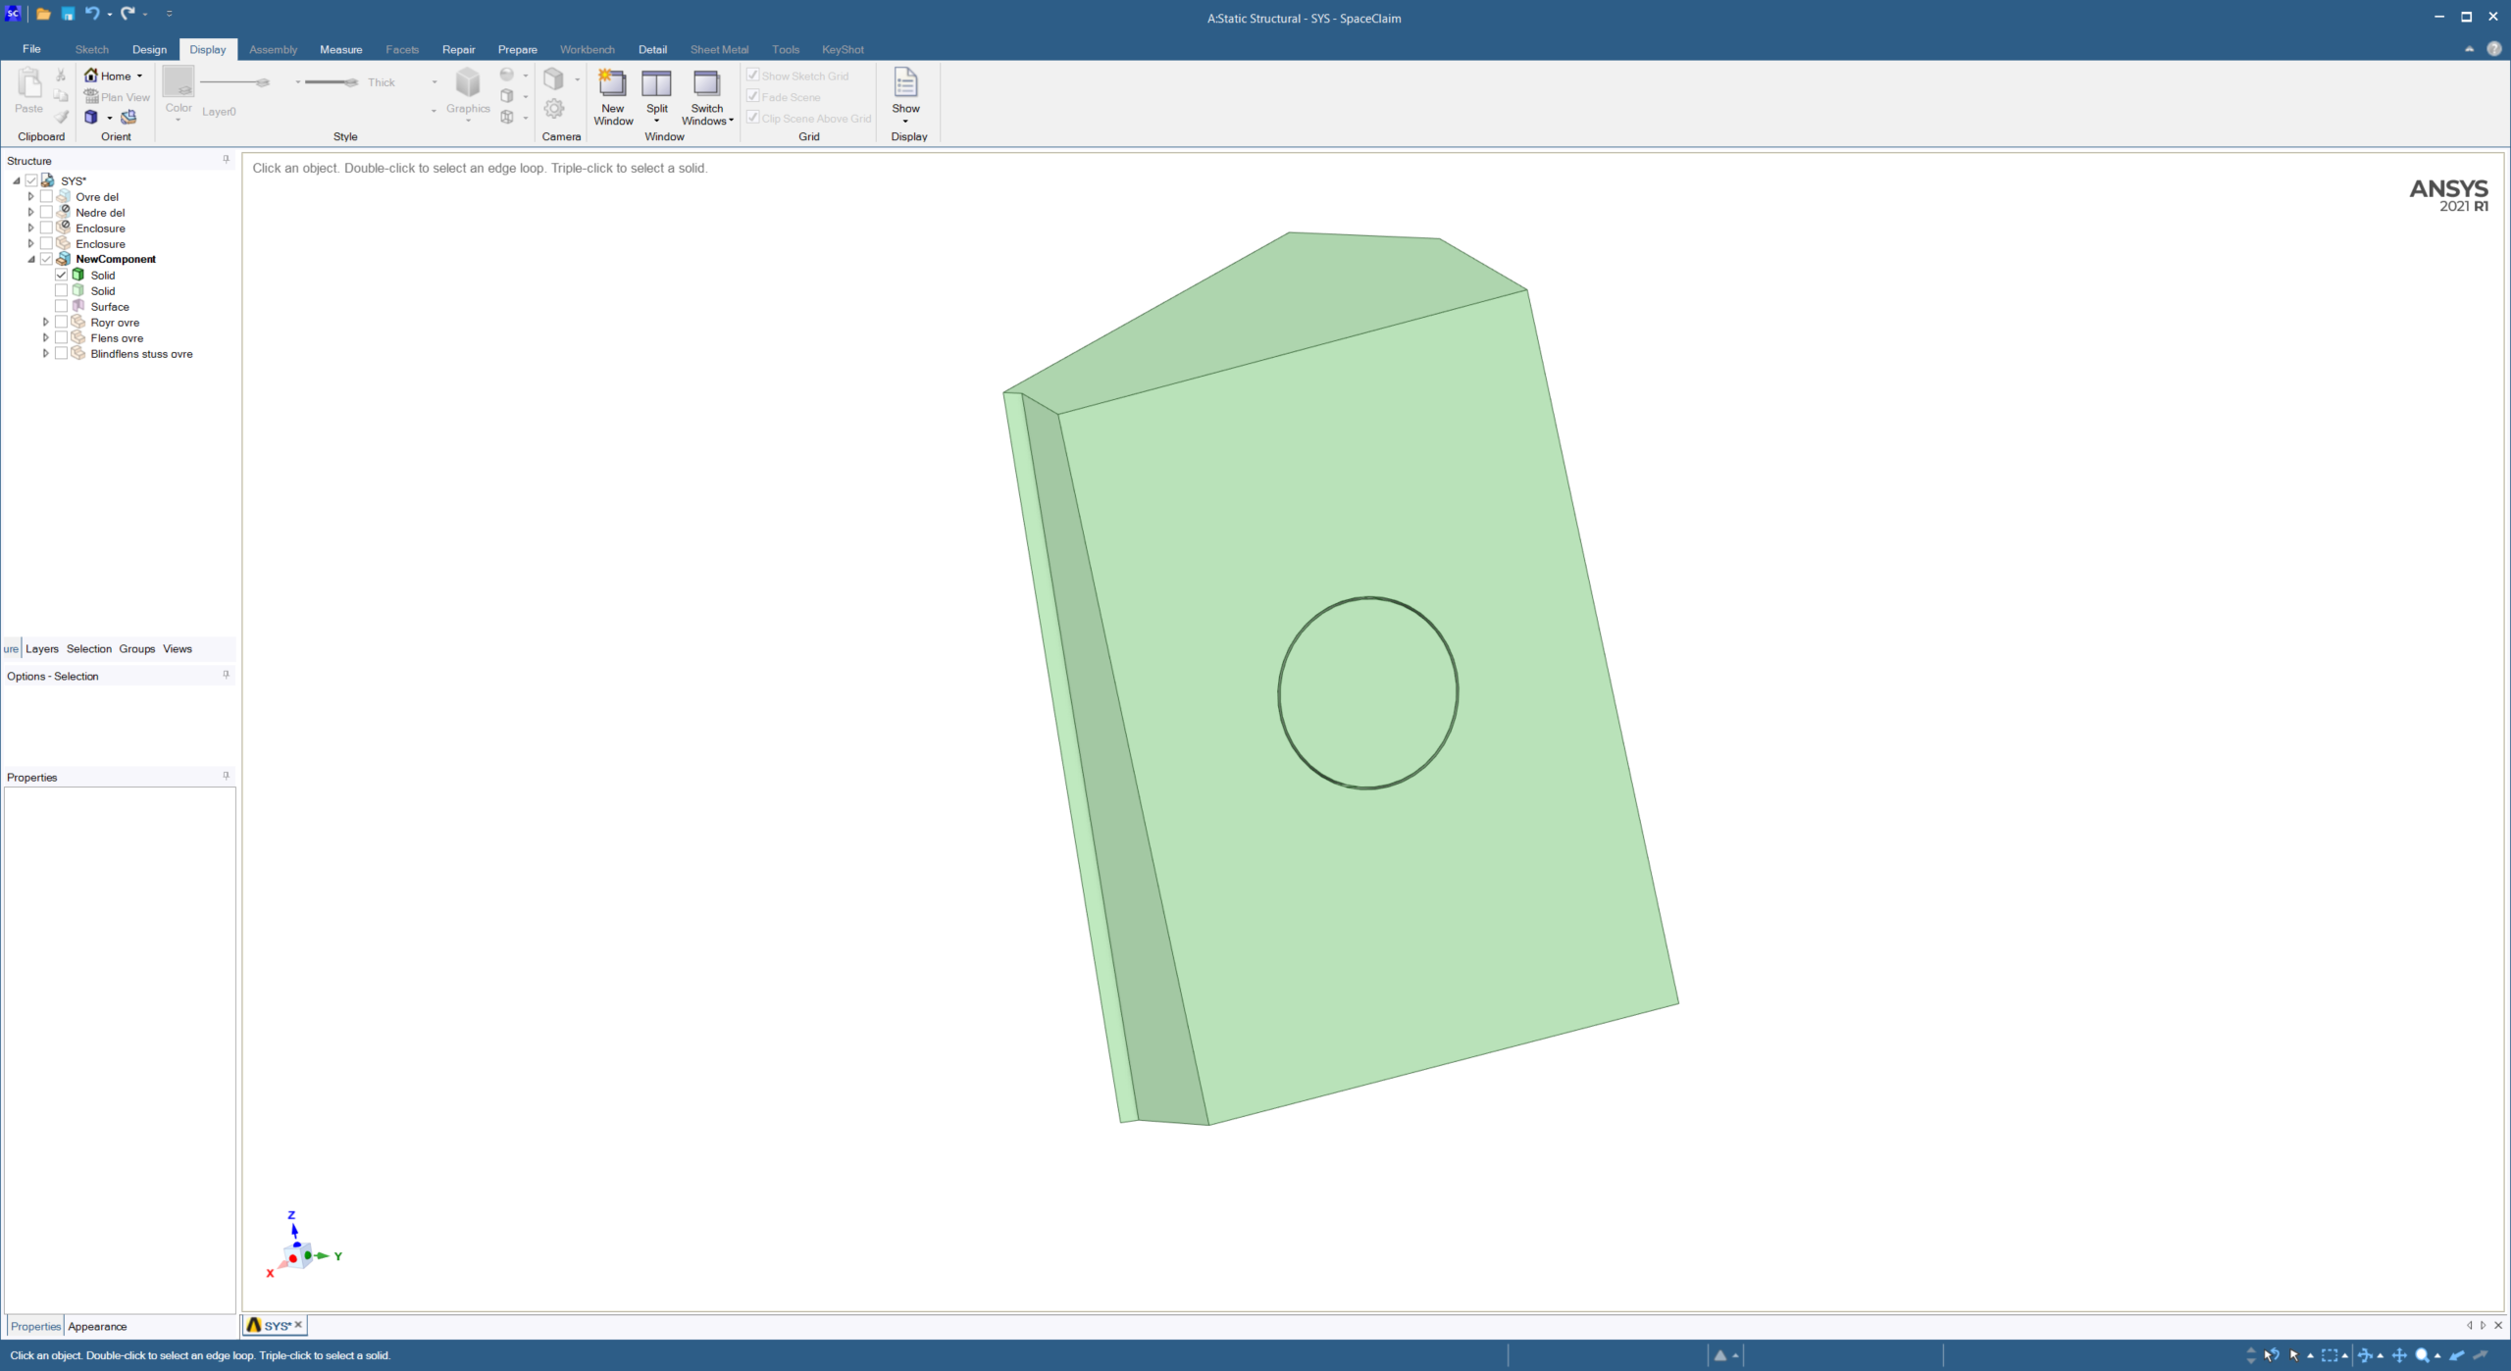Click the Home view icon
Image resolution: width=2511 pixels, height=1371 pixels.
(91, 76)
